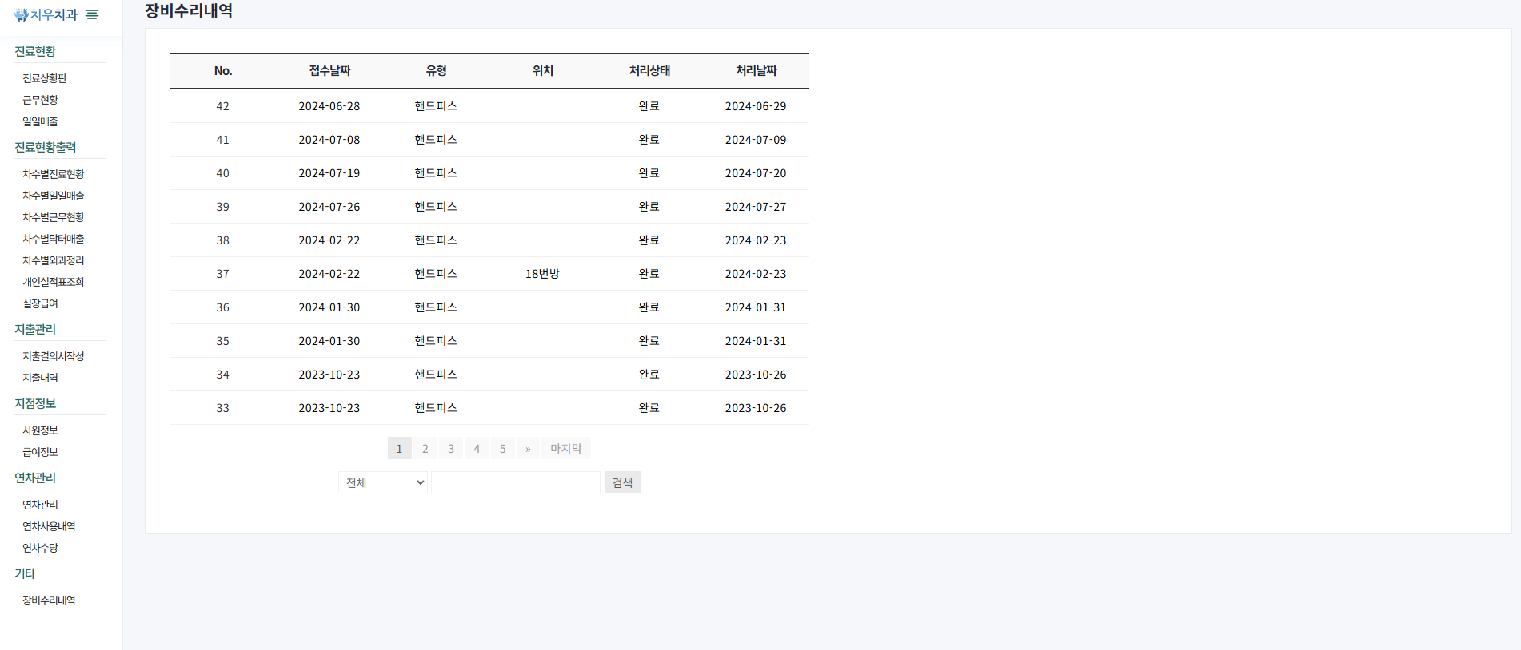Go to the 마지막 last page
This screenshot has height=650, width=1521.
[565, 448]
